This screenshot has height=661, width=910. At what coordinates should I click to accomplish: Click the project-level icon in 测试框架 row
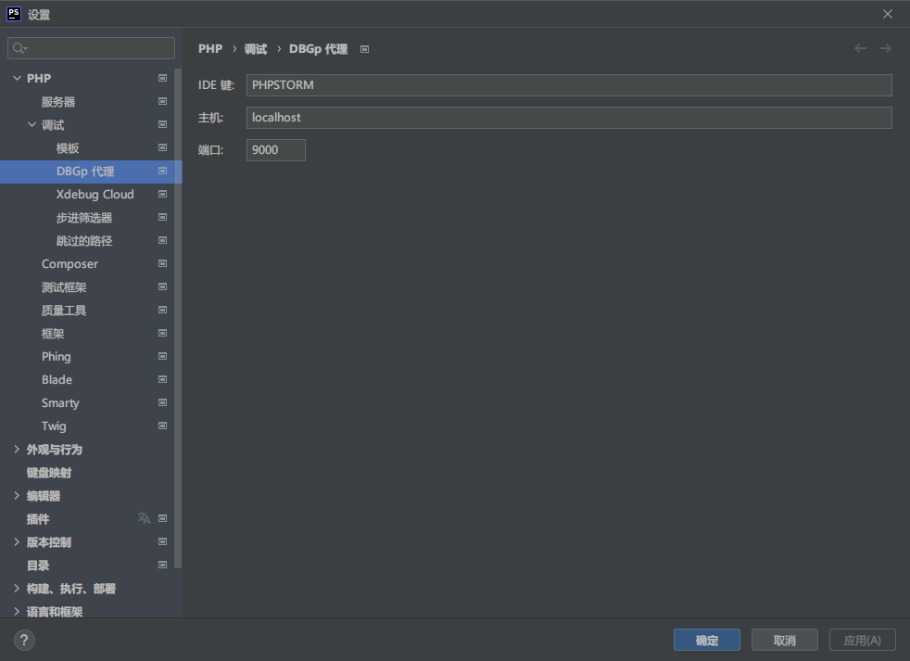pyautogui.click(x=162, y=287)
